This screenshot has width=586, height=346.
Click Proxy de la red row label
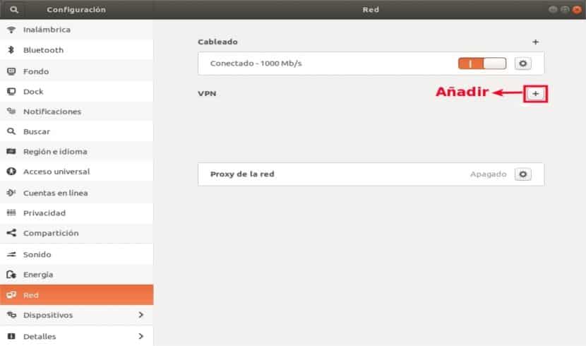pyautogui.click(x=242, y=174)
